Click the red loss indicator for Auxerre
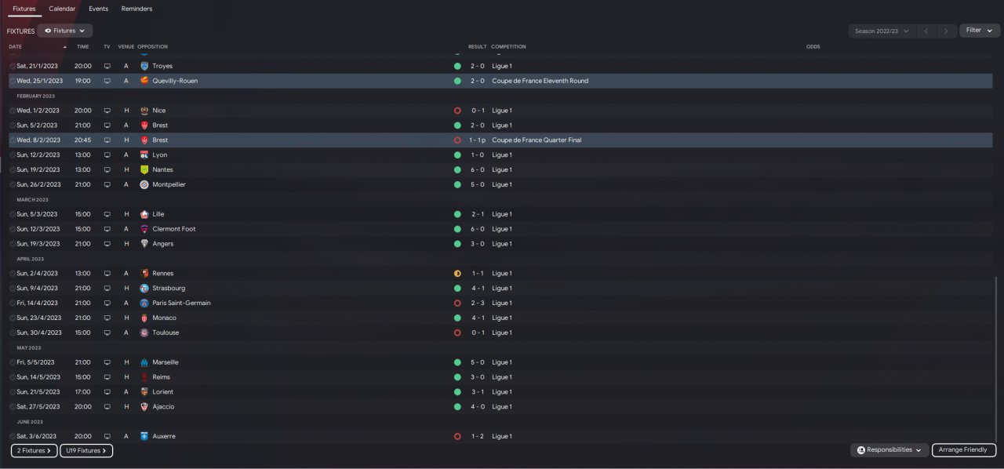 (x=457, y=436)
